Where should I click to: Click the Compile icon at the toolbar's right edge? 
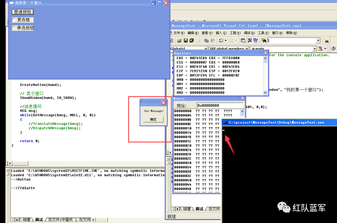(x=334, y=49)
